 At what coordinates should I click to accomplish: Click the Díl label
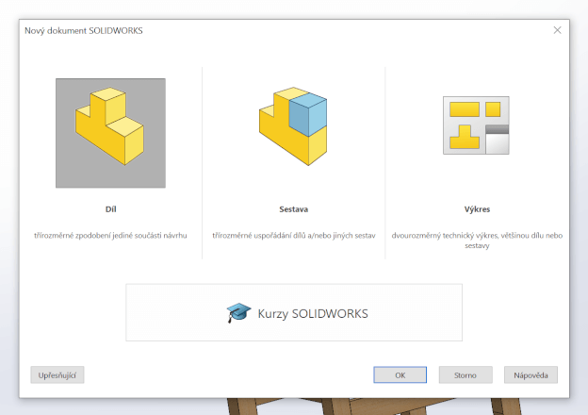[x=110, y=209]
